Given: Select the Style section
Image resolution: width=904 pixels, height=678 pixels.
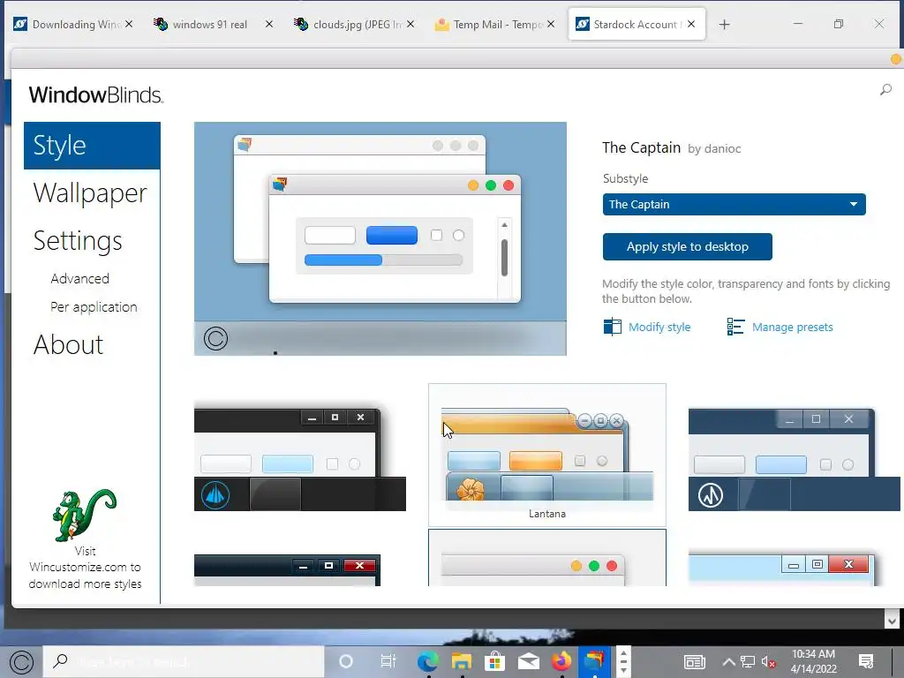Looking at the screenshot, I should [92, 146].
